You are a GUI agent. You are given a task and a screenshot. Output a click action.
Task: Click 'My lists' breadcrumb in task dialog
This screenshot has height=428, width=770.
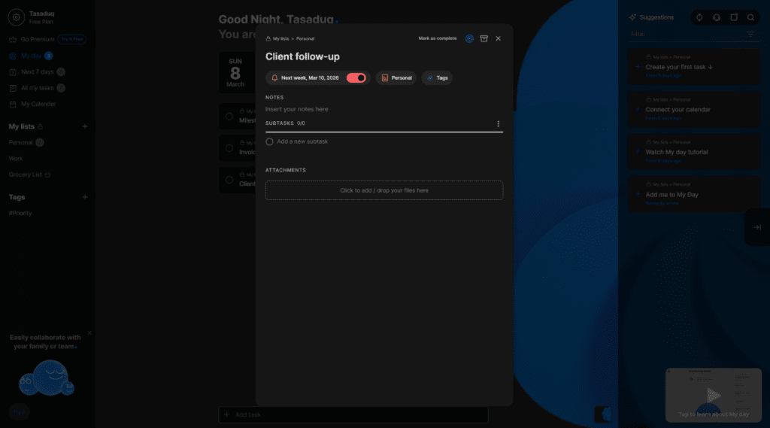[x=281, y=38]
